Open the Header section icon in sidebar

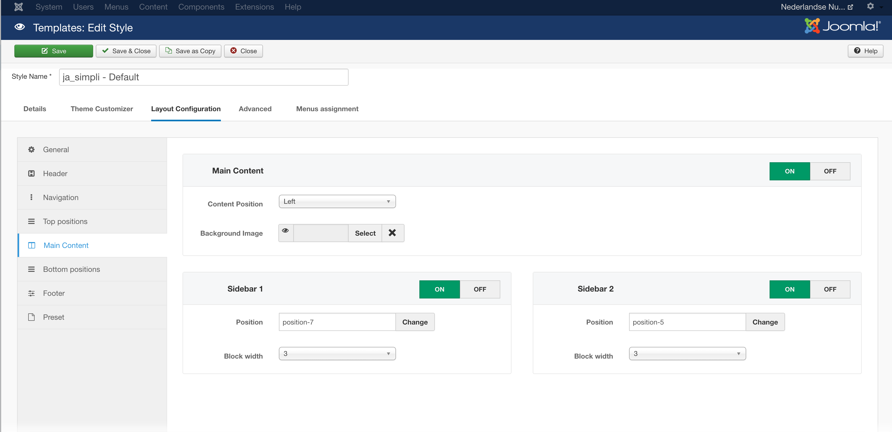(x=31, y=173)
